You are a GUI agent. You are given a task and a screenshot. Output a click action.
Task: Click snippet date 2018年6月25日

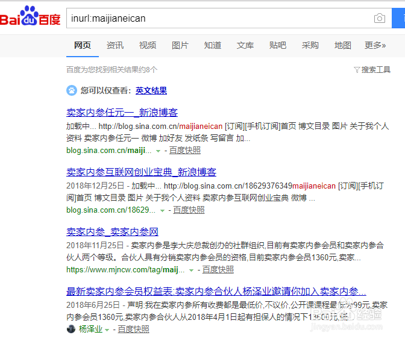[93, 305]
